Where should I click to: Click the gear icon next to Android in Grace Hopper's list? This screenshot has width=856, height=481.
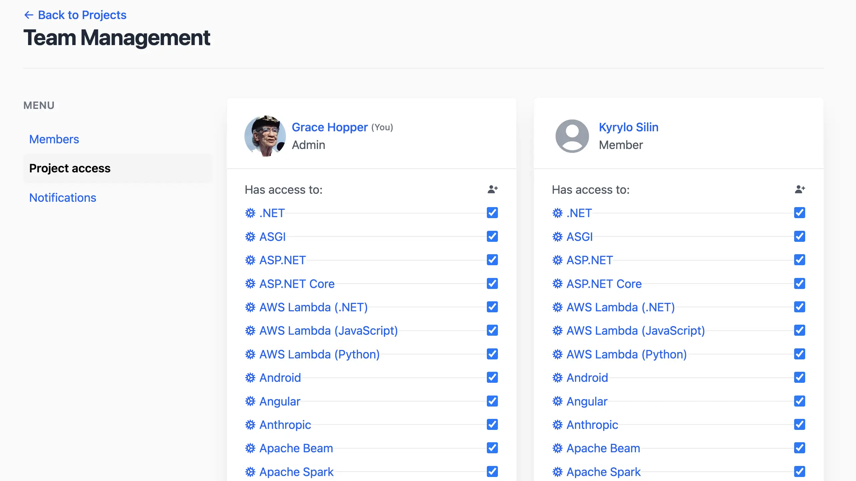pos(250,378)
